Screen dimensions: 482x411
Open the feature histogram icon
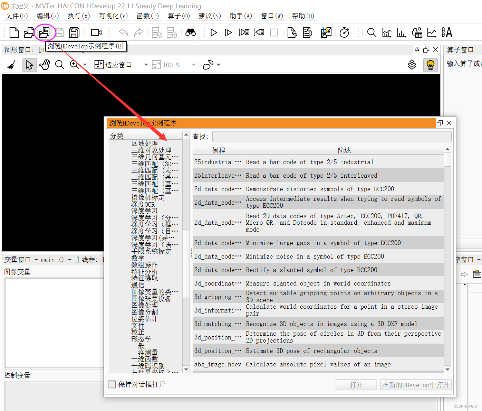pyautogui.click(x=402, y=32)
